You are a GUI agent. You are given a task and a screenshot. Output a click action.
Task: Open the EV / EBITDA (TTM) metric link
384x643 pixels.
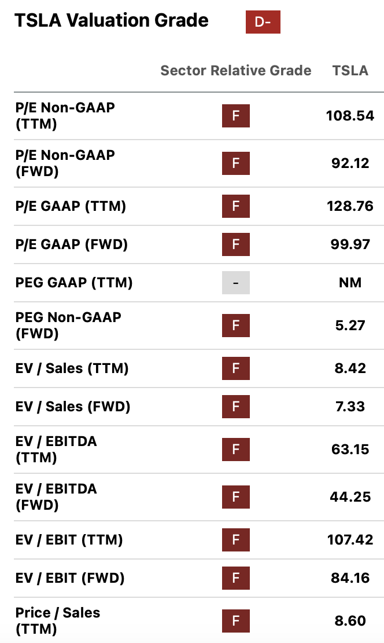(x=56, y=450)
